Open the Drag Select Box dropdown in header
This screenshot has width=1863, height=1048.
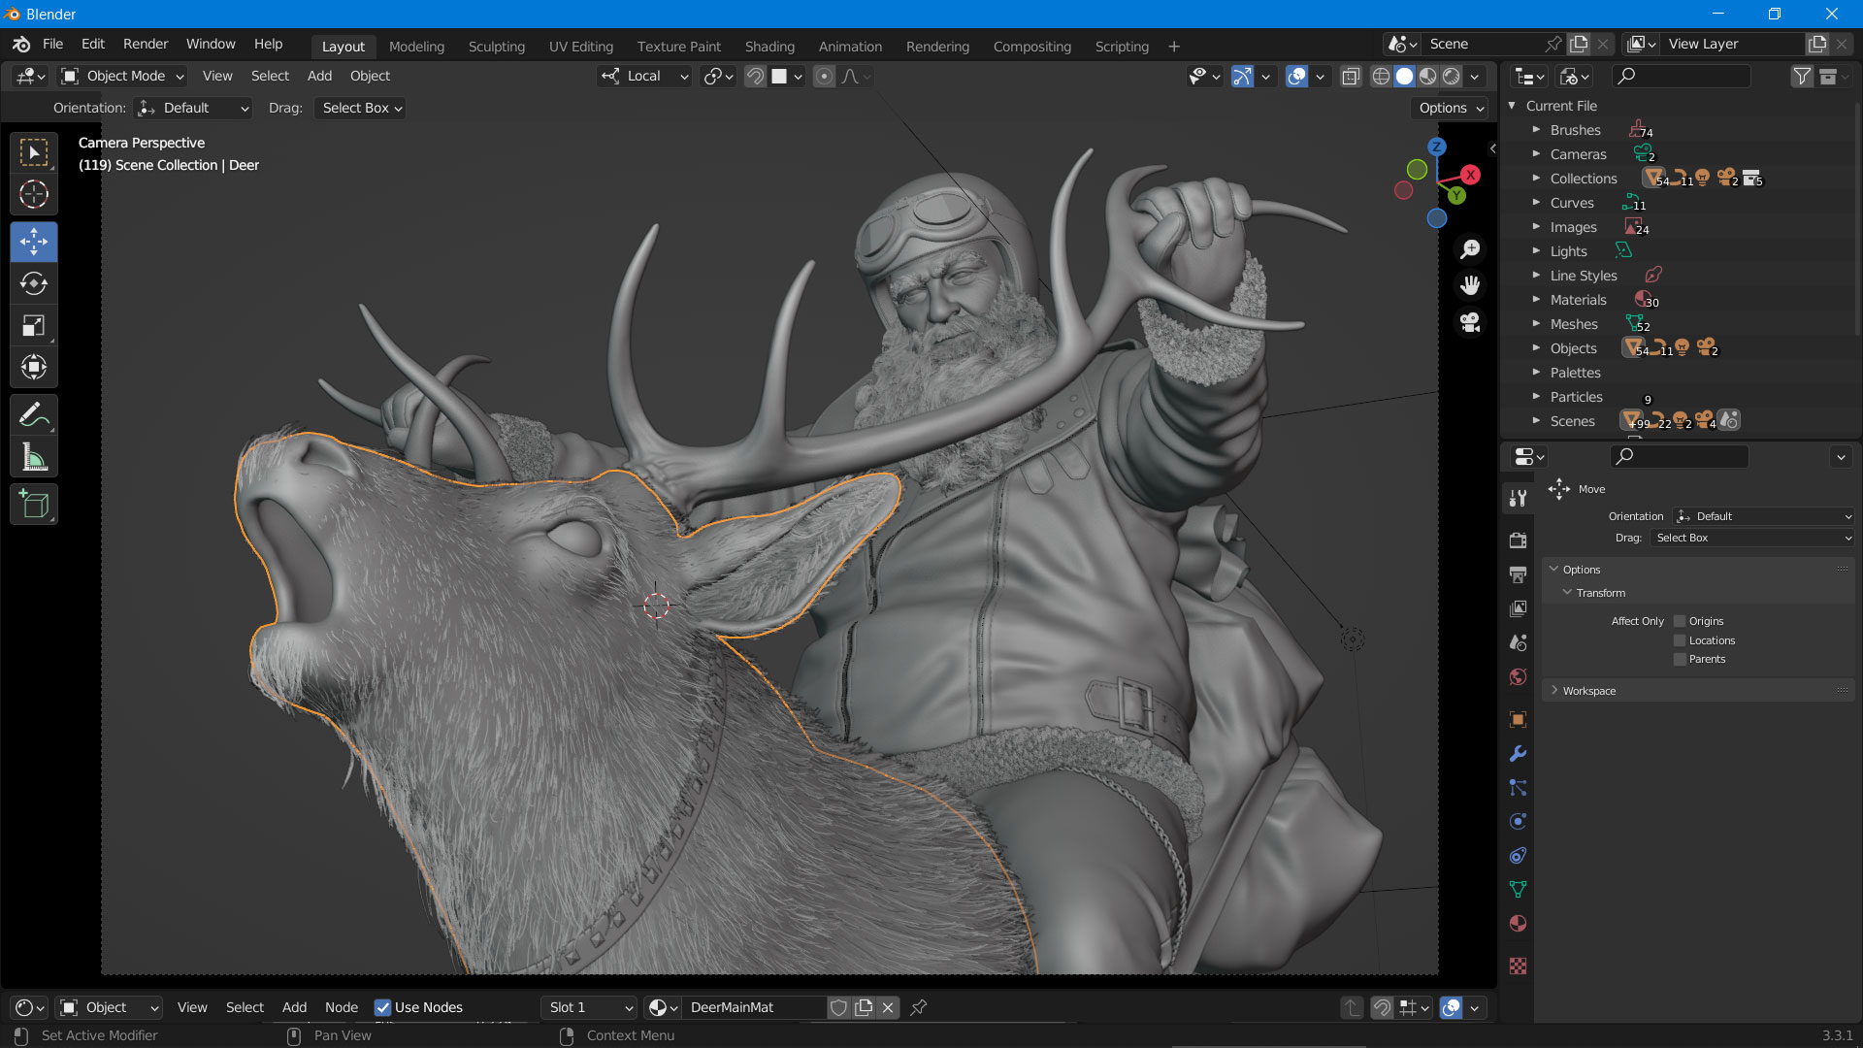pyautogui.click(x=361, y=108)
